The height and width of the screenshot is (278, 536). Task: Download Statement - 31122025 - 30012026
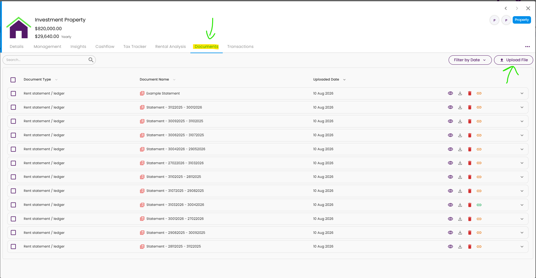pos(460,107)
